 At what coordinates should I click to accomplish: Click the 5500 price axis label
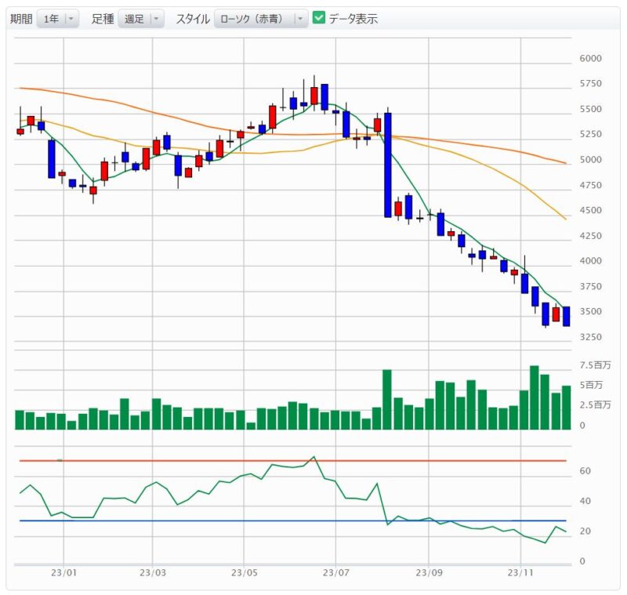[x=591, y=109]
